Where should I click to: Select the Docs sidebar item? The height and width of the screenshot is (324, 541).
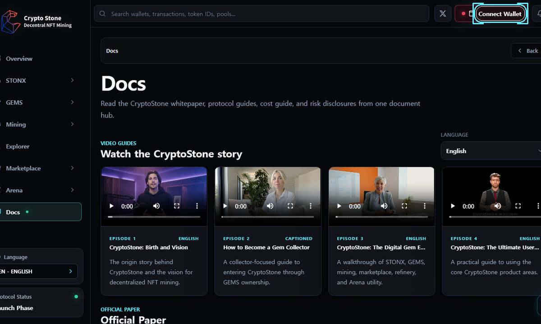41,212
